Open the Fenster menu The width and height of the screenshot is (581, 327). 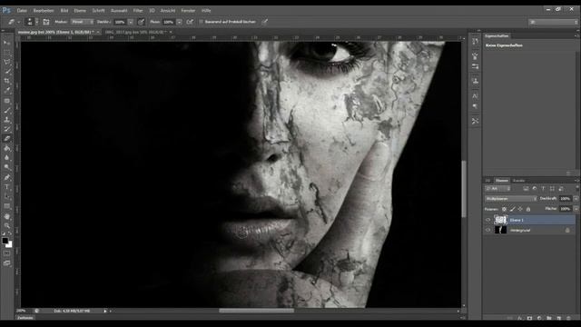tap(188, 10)
